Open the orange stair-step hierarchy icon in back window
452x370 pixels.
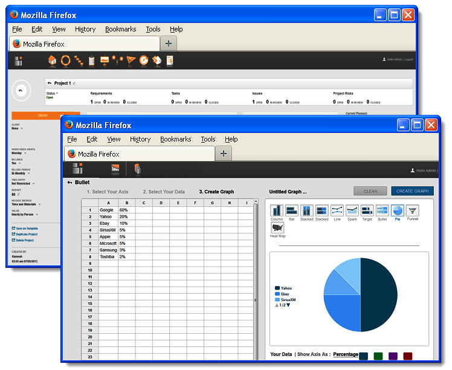click(79, 60)
